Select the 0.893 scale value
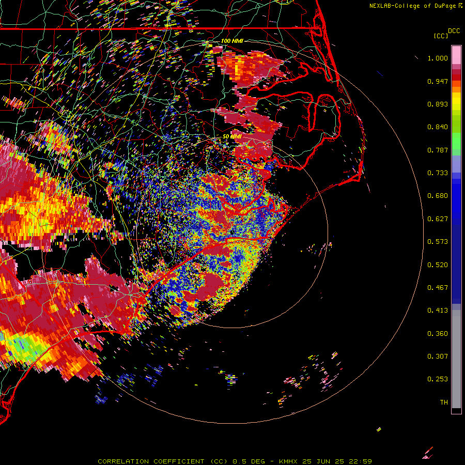 click(x=438, y=104)
